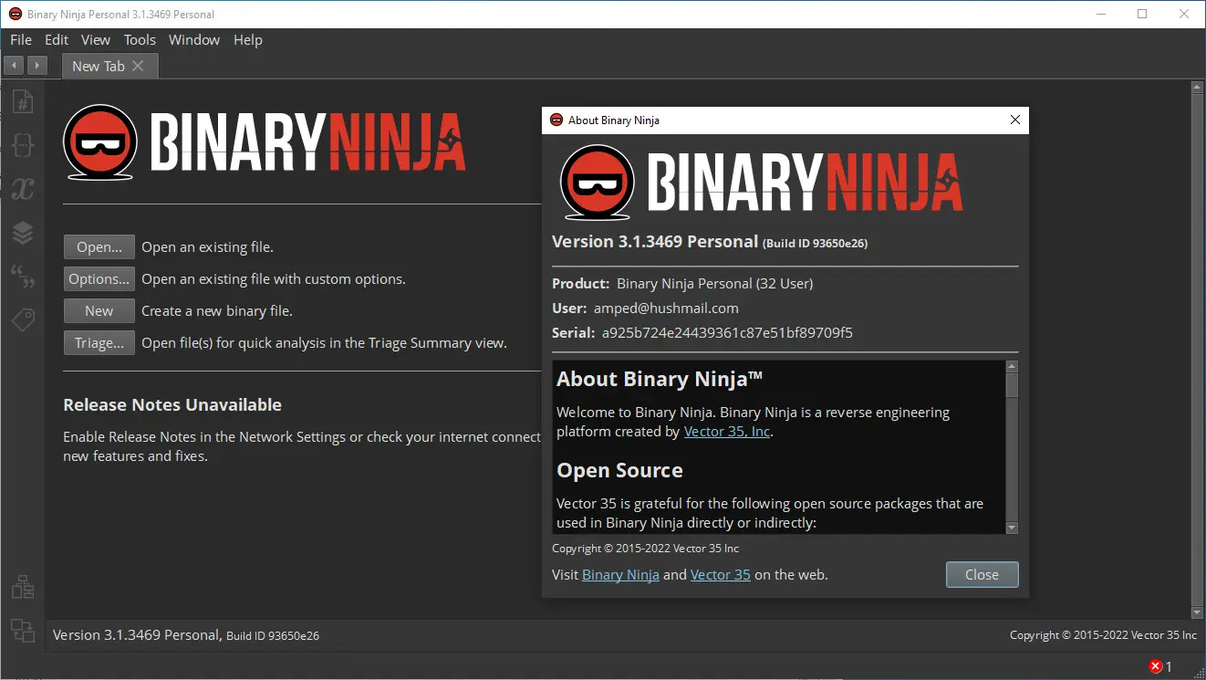Click the Triage... button
Viewport: 1206px width, 680px height.
coord(99,343)
